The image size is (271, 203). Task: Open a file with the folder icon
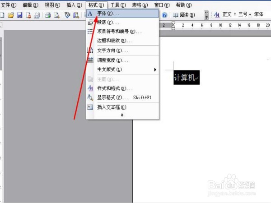11,15
